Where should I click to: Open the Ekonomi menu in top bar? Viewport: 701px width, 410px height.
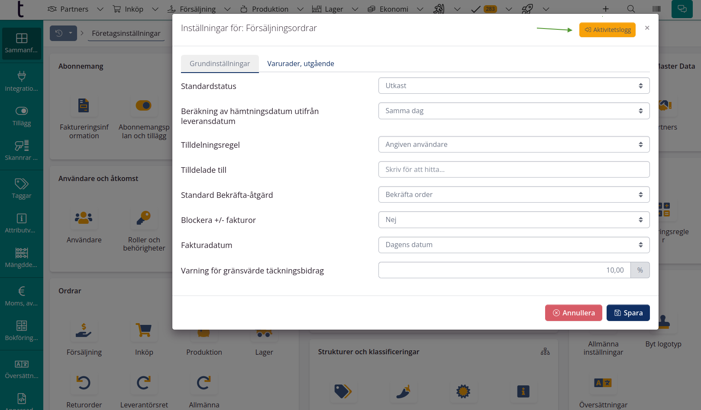click(x=394, y=9)
